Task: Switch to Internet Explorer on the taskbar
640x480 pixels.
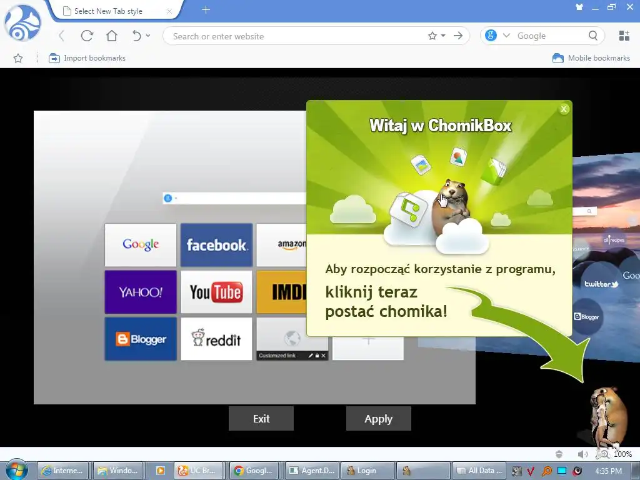Action: (64, 471)
